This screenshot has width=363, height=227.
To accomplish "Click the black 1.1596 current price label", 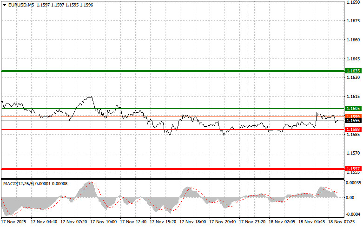I will [x=353, y=120].
